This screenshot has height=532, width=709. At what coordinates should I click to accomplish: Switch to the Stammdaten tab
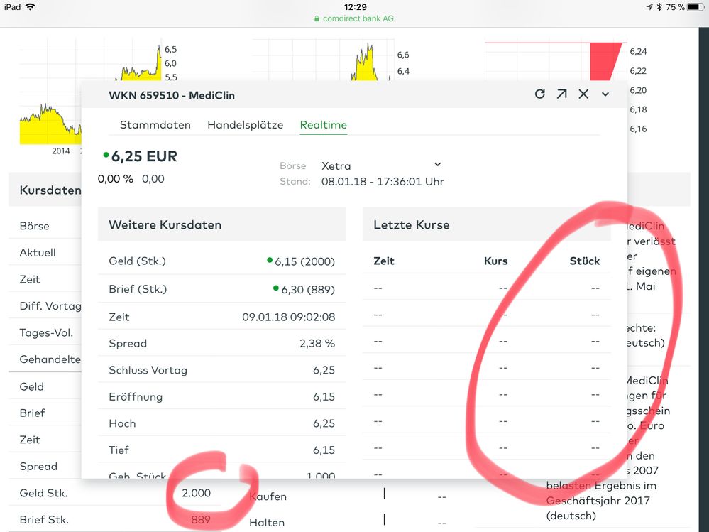(155, 125)
